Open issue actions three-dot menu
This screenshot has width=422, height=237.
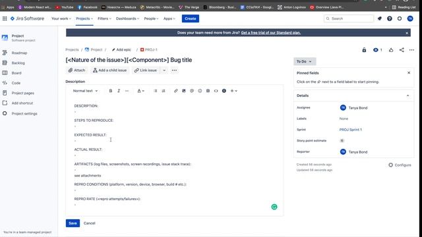click(411, 50)
